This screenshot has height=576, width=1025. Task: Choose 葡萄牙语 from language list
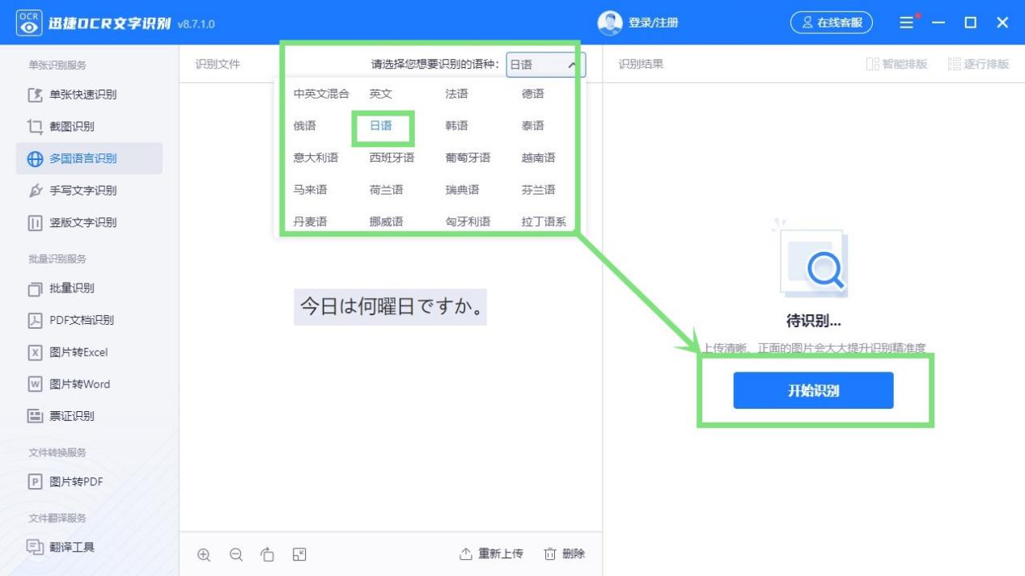(468, 158)
